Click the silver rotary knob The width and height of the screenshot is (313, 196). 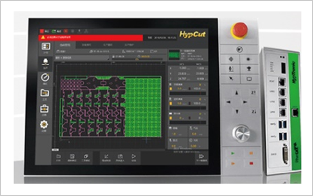[241, 133]
